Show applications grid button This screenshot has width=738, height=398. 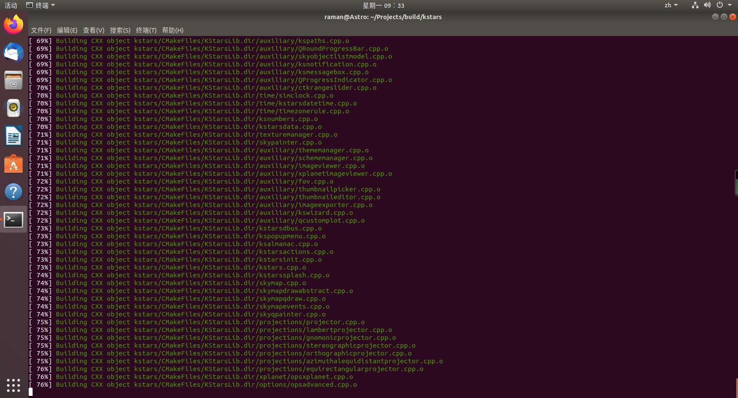pyautogui.click(x=13, y=385)
